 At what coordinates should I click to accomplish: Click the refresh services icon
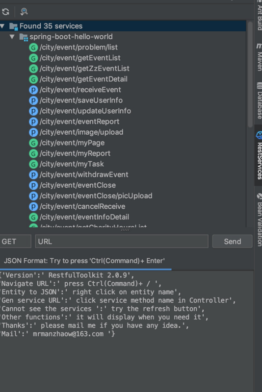coord(5,11)
